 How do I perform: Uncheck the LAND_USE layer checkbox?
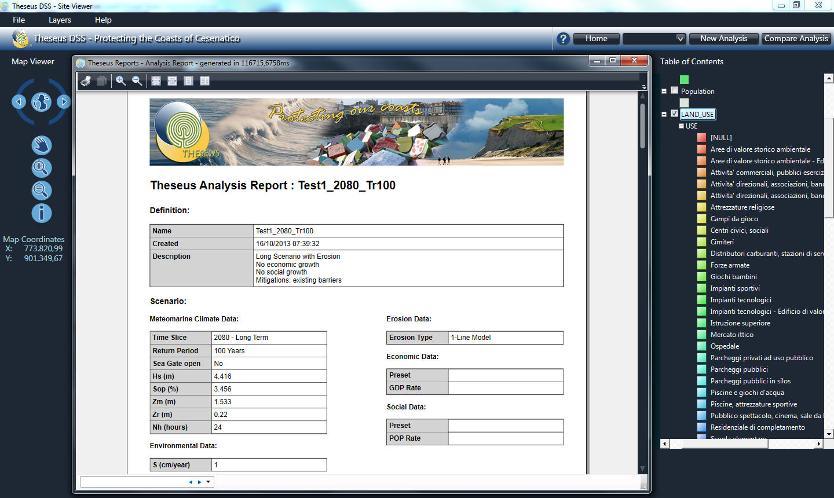674,113
